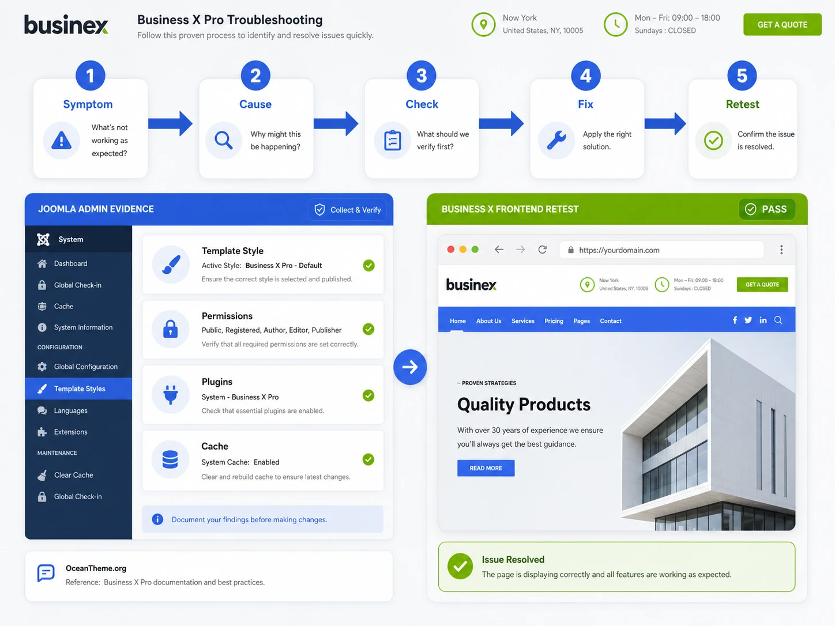
Task: Click Pages in the site navigation
Action: point(582,321)
